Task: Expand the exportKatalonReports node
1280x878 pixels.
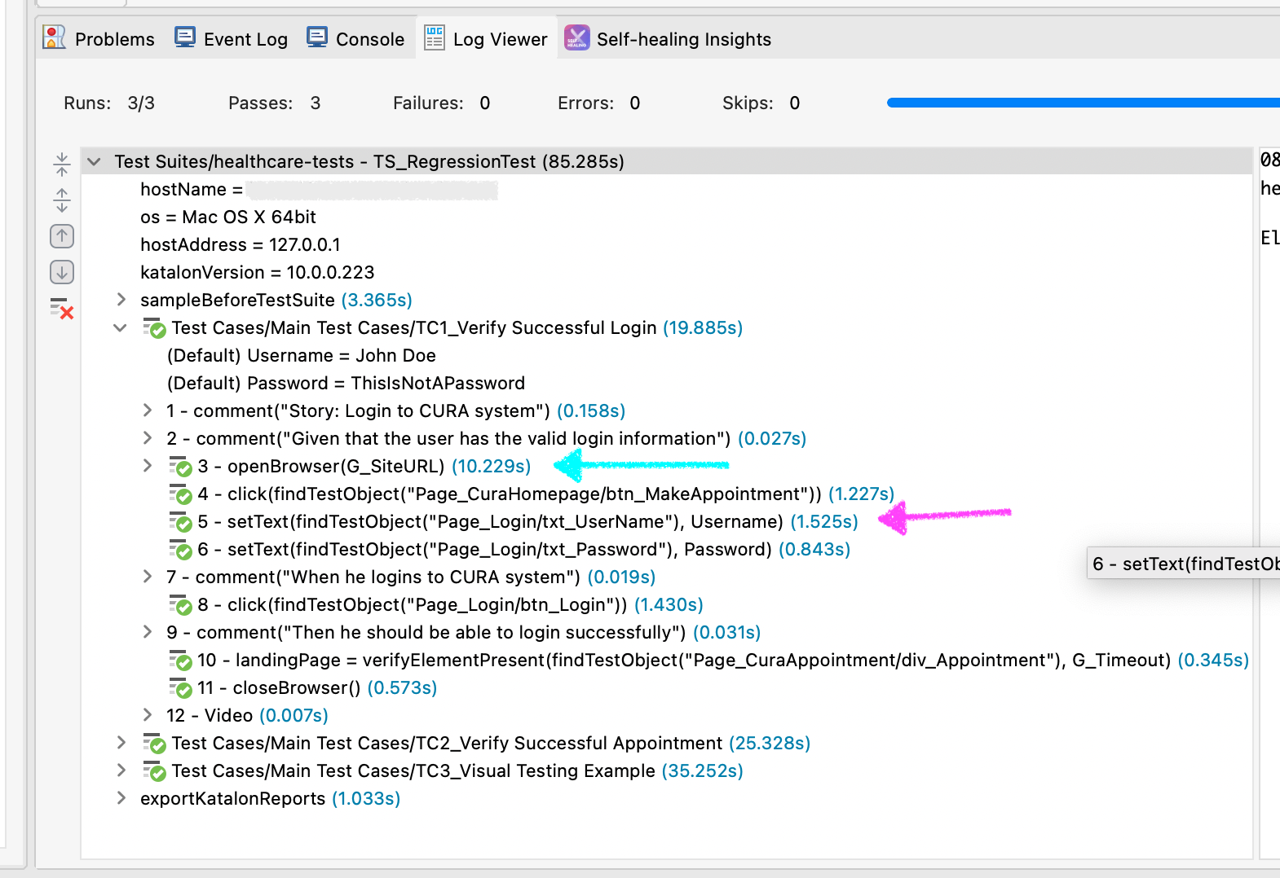Action: pyautogui.click(x=121, y=798)
